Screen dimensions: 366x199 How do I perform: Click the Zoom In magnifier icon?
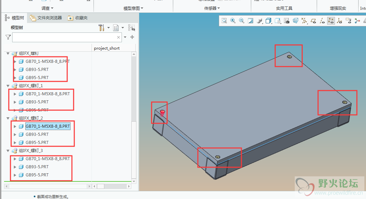pos(233,21)
